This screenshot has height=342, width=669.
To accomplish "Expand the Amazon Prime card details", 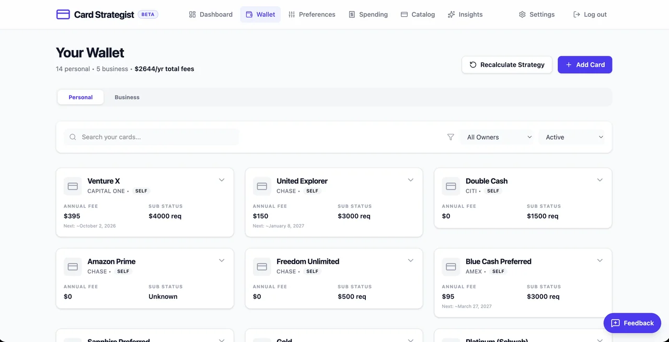I will click(222, 261).
